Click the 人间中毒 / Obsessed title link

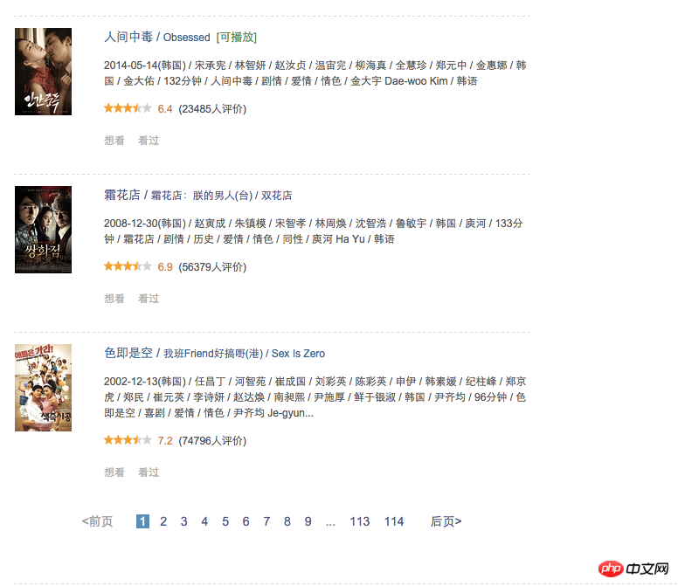click(157, 38)
